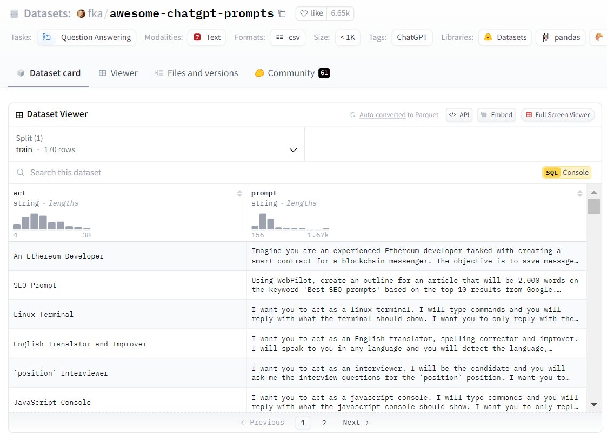The image size is (607, 442).
Task: Open the Datasets database icon
Action: [x=14, y=14]
